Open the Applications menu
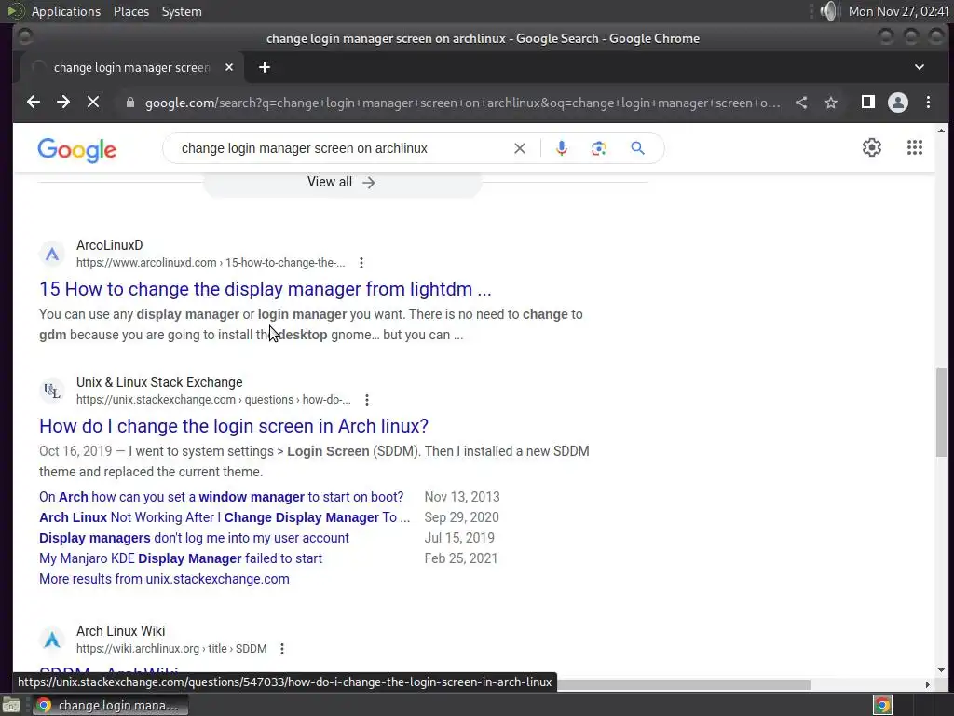The width and height of the screenshot is (954, 716). (66, 11)
